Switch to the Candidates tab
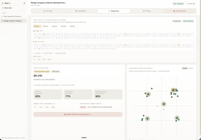The height and width of the screenshot is (140, 201). click(x=81, y=11)
